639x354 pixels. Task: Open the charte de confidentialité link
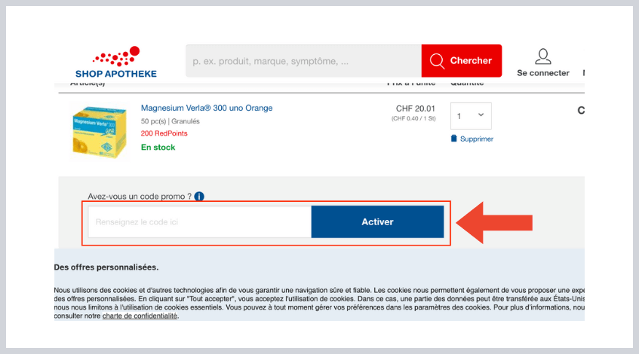pos(140,316)
